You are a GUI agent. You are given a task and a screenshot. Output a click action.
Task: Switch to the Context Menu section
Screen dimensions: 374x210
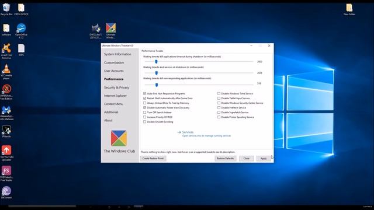[113, 104]
